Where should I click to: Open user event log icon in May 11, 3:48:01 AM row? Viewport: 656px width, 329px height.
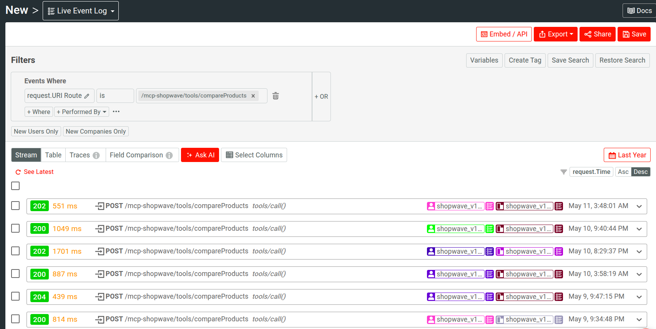490,206
